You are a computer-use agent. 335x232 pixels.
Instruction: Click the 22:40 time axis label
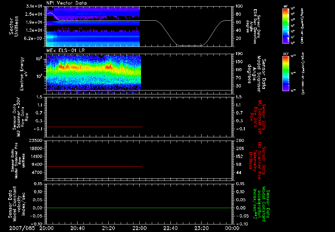click(170, 228)
